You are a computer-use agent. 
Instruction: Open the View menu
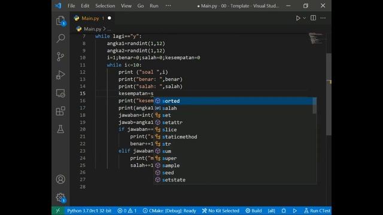coord(126,5)
